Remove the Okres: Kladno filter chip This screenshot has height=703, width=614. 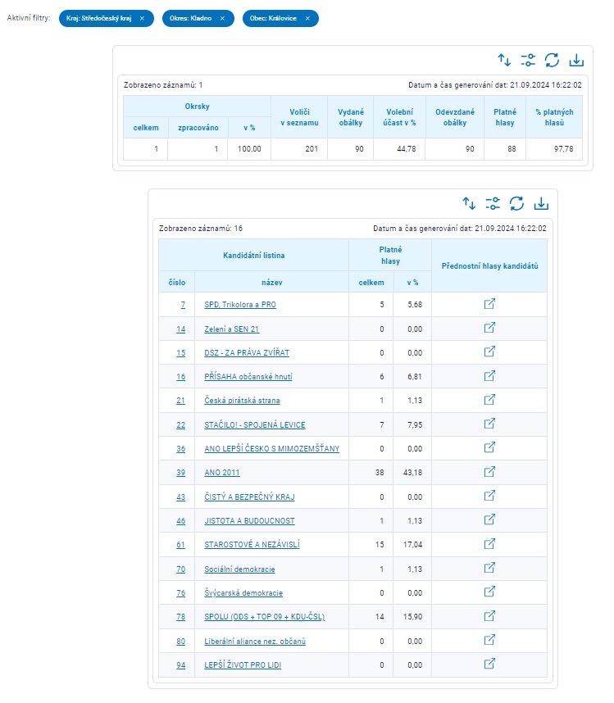coord(222,18)
